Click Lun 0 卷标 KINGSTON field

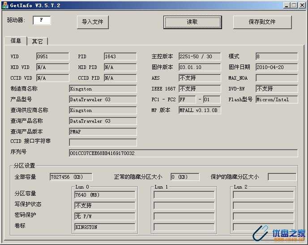pos(105,227)
